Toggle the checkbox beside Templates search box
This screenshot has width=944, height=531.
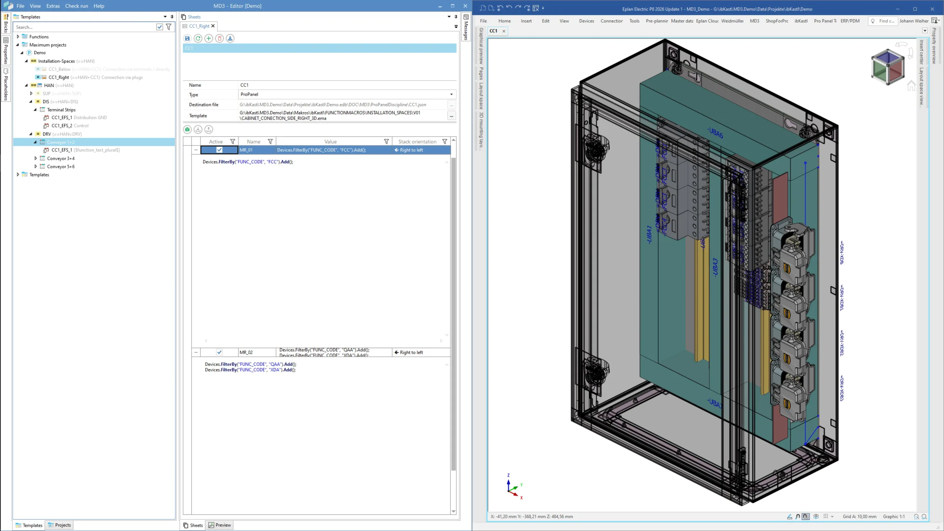click(160, 27)
